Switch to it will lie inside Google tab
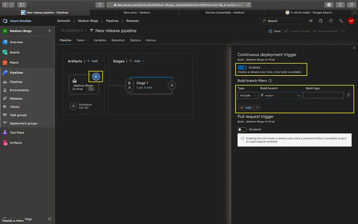The height and width of the screenshot is (224, 358). [x=309, y=13]
